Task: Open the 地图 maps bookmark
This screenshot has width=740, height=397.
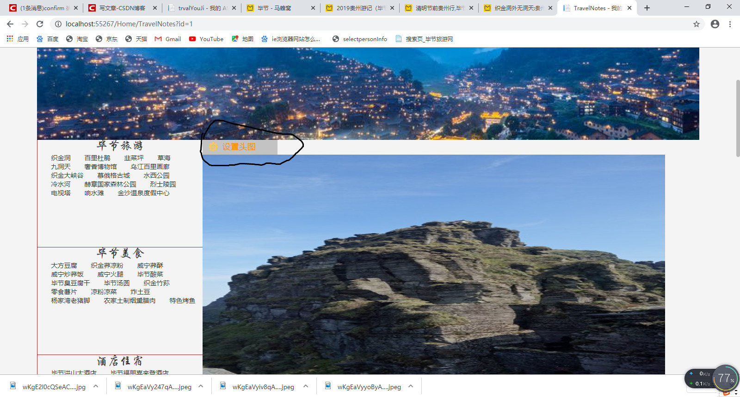Action: (x=242, y=39)
